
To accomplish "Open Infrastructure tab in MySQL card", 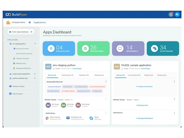I will point(162,75).
